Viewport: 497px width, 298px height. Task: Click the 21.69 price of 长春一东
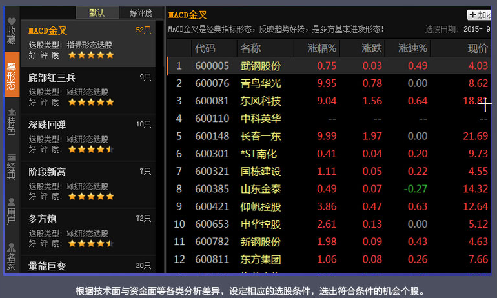(x=476, y=136)
